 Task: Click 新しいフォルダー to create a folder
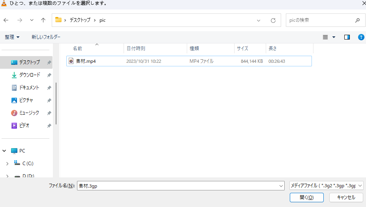pyautogui.click(x=46, y=37)
